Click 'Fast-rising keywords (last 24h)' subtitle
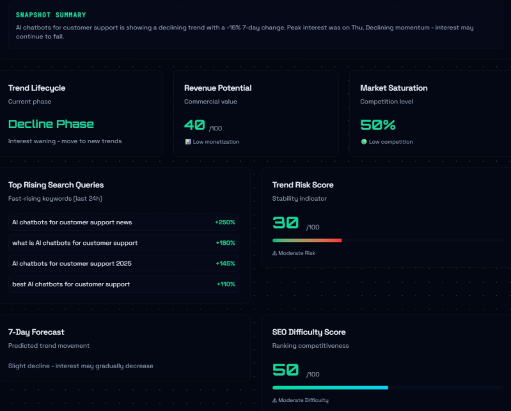 pyautogui.click(x=56, y=199)
